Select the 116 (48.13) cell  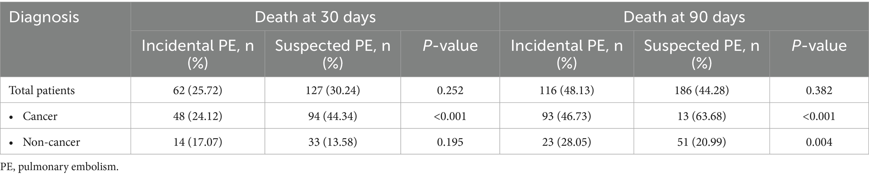[566, 91]
